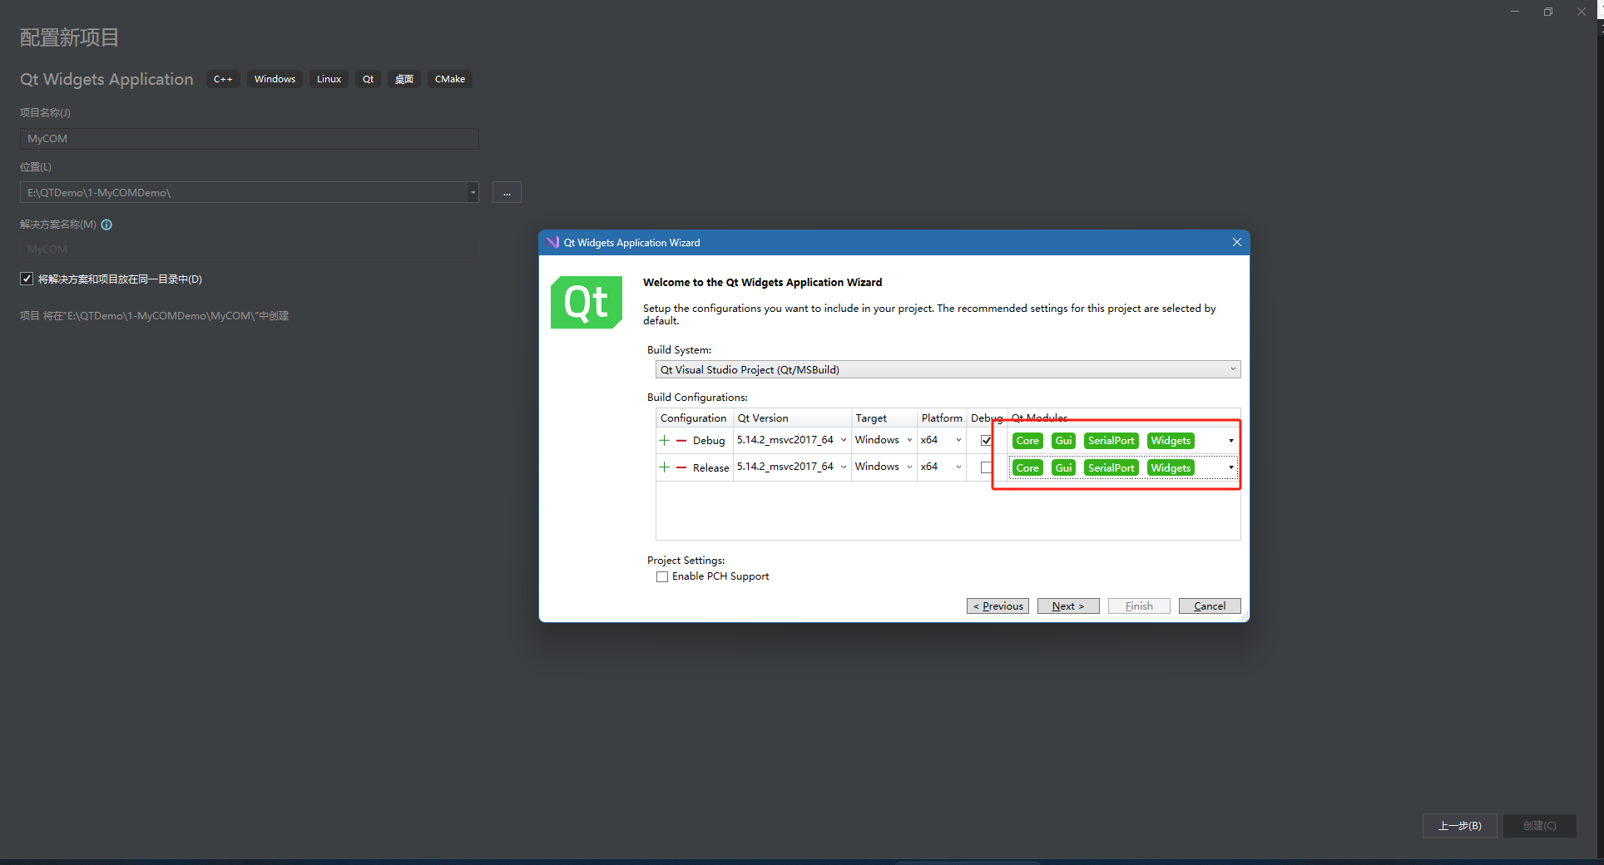Click the C++ tag
Image resolution: width=1604 pixels, height=865 pixels.
(x=223, y=79)
